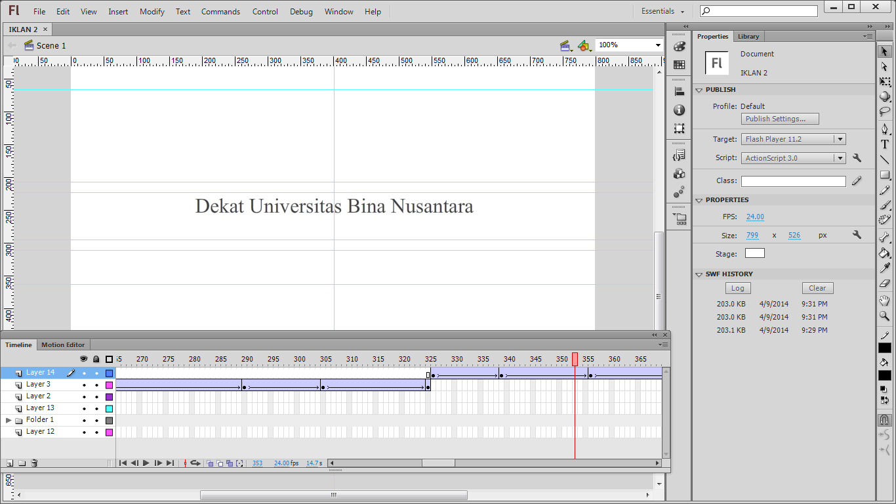
Task: Open the Edit Symbols dropdown icon
Action: point(584,46)
